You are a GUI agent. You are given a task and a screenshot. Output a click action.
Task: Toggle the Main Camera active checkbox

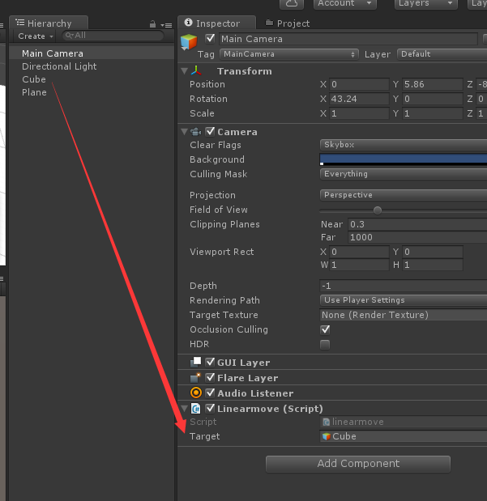click(x=211, y=39)
